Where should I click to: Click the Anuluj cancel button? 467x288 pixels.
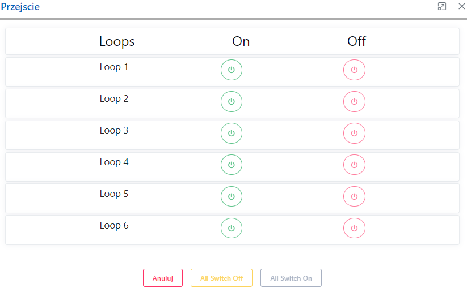163,278
